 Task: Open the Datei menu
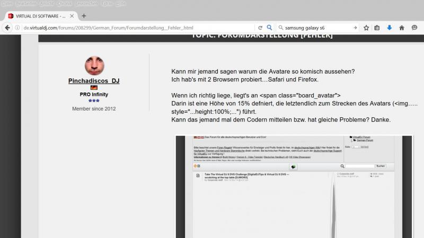(7, 4)
